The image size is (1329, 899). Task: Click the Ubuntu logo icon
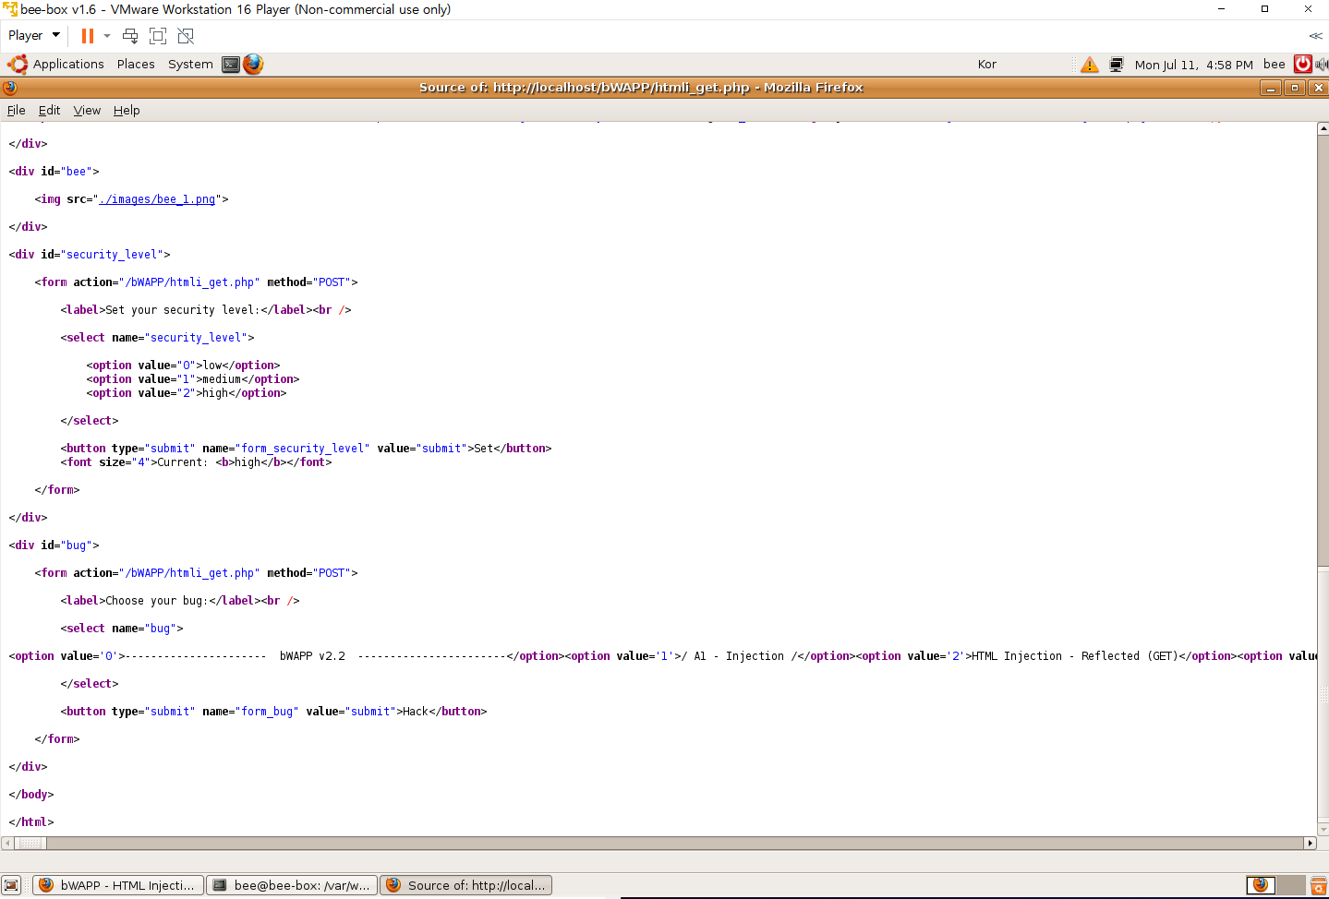(18, 64)
